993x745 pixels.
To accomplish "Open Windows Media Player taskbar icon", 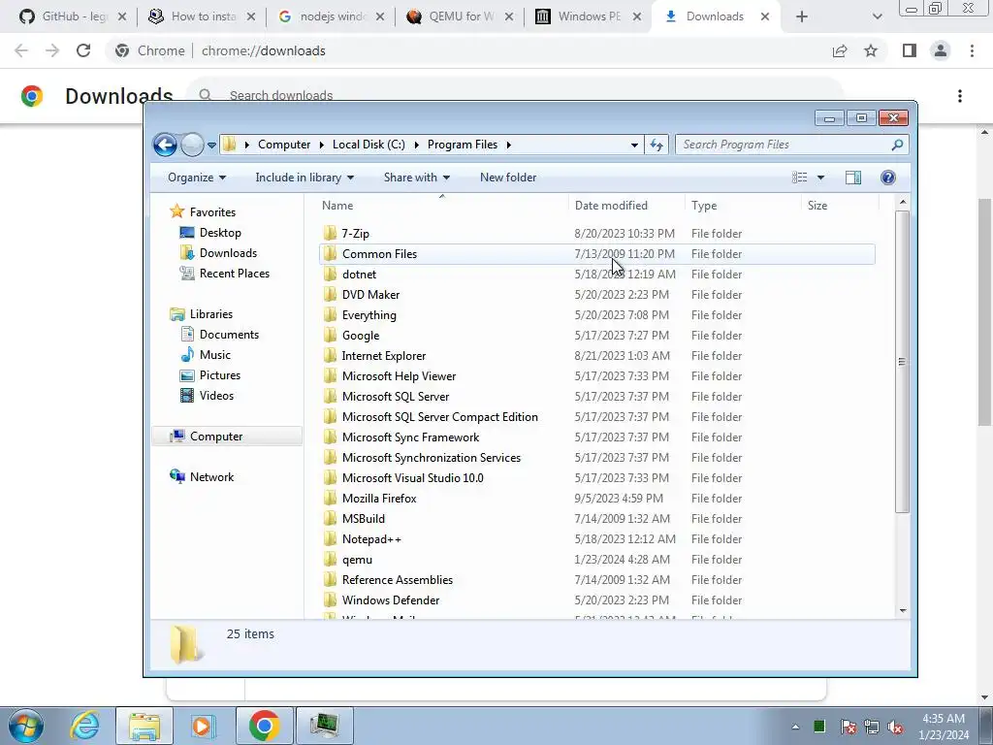I will [x=203, y=726].
